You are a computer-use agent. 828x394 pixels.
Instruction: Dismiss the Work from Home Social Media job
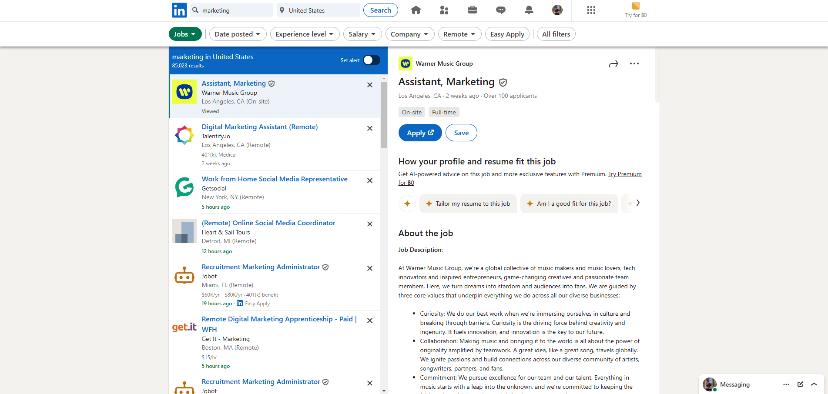pos(370,180)
